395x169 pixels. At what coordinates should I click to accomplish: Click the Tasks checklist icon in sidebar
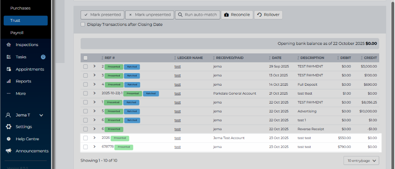click(x=9, y=57)
